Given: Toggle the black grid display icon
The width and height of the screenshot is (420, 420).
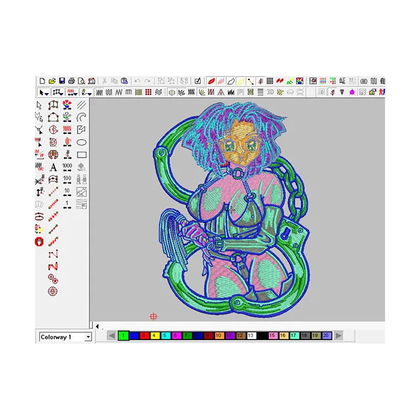Looking at the screenshot, I should 270,81.
